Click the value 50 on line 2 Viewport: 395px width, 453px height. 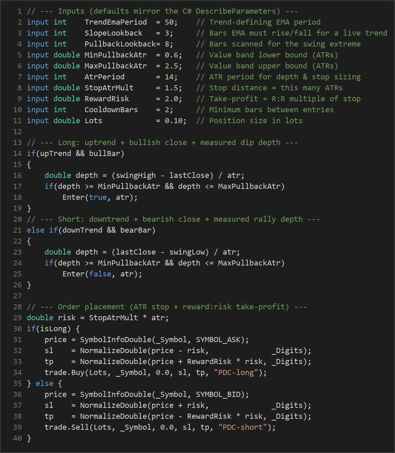click(x=169, y=22)
